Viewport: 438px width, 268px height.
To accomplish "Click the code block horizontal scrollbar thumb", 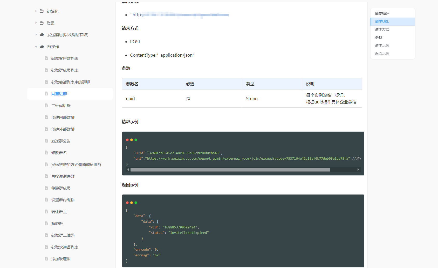I will tap(230, 170).
